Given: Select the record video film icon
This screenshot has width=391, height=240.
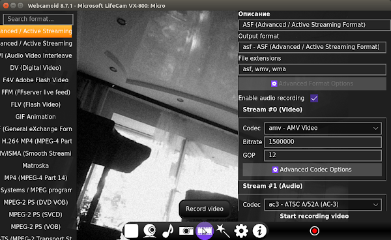Looking at the screenshot, I should click(205, 231).
